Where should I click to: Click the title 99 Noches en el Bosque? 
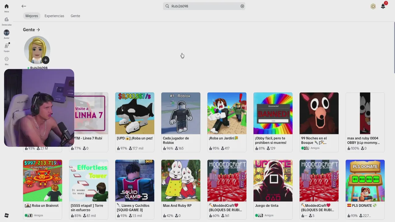pyautogui.click(x=314, y=140)
